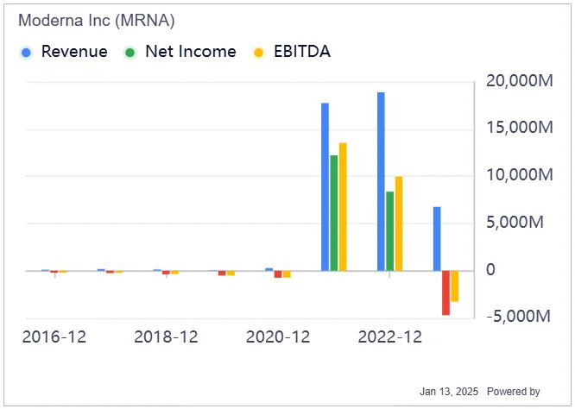Click the 10,000M y-axis label
Viewport: 575px width, 409px height.
pos(519,174)
